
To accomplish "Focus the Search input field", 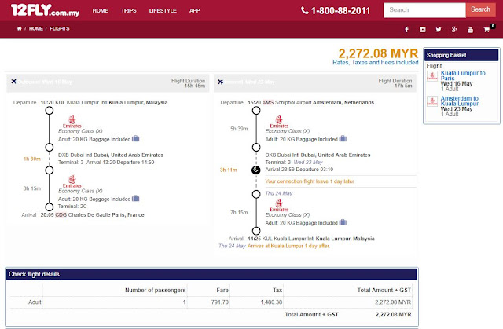I will pos(424,10).
